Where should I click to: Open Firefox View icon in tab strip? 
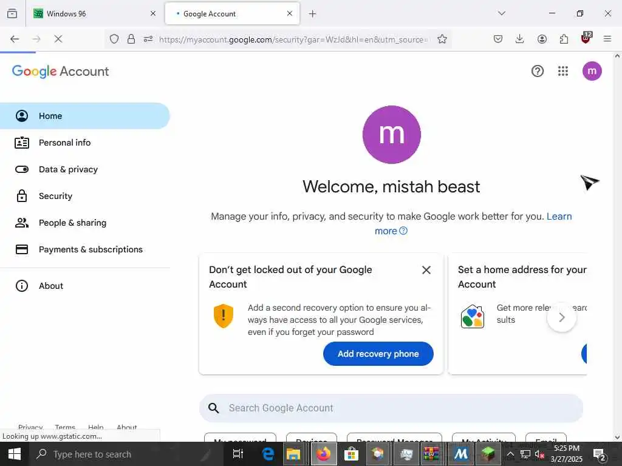pos(12,13)
